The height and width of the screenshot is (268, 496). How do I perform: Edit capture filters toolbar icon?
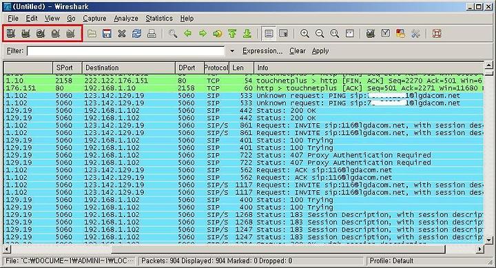click(371, 33)
